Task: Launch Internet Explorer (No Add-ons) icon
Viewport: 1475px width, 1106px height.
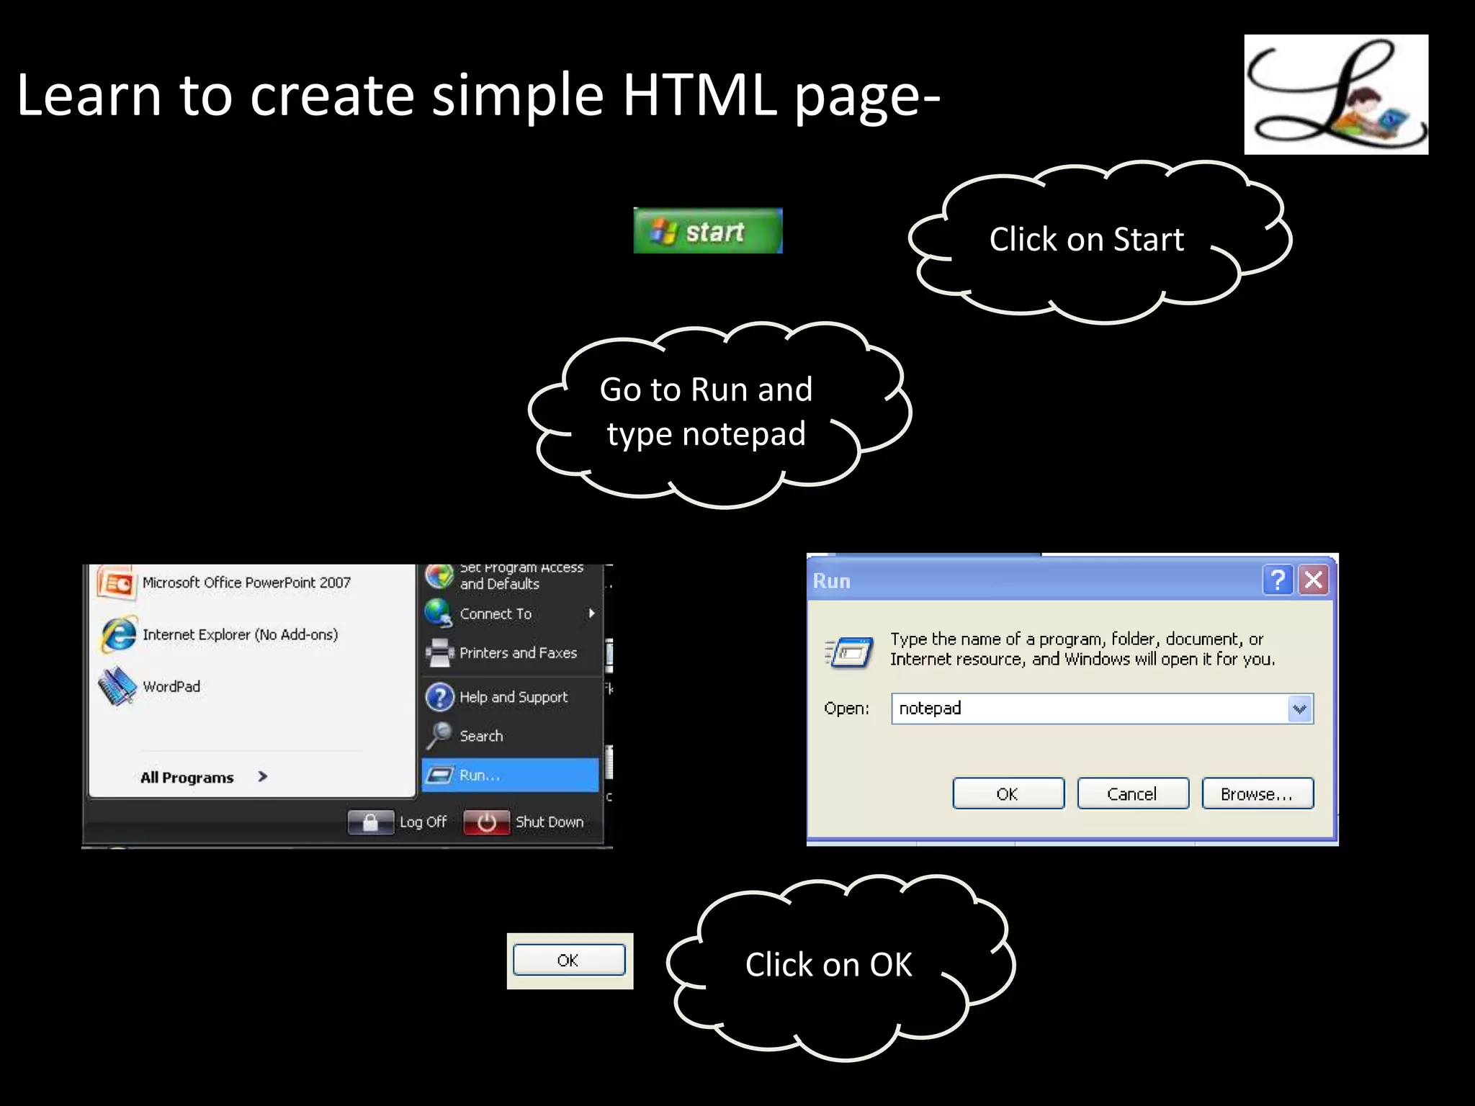Action: tap(119, 634)
